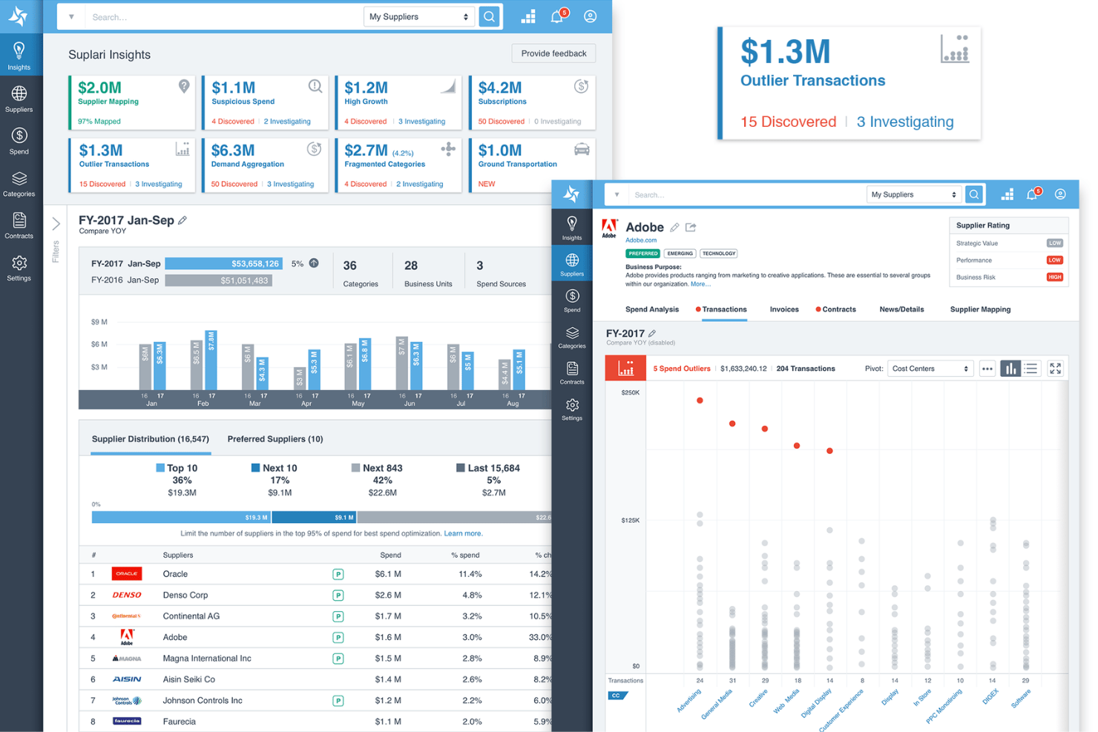Image resolution: width=1098 pixels, height=732 pixels.
Task: Open the $1.1M Suspicious Spend card
Action: [265, 102]
